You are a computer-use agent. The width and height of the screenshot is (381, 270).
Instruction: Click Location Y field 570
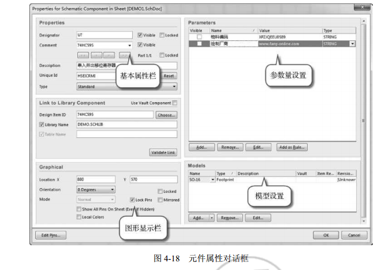point(154,179)
